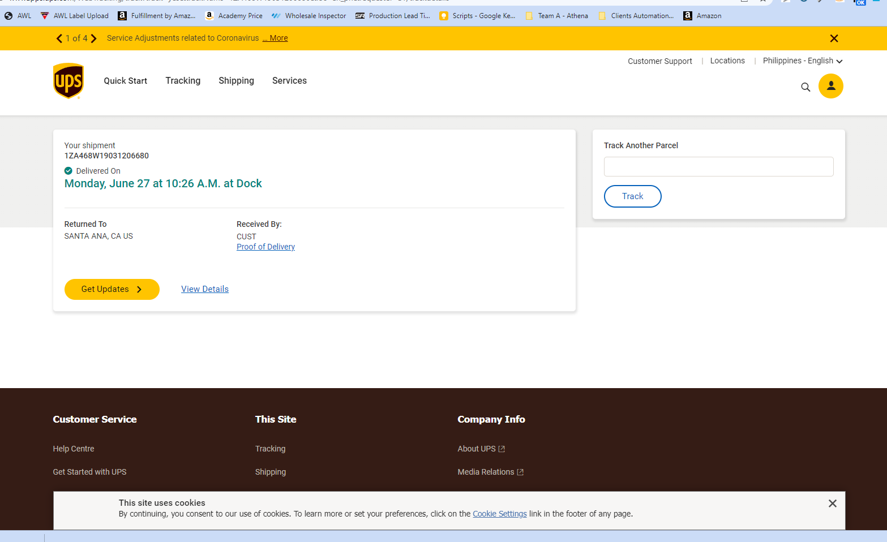887x542 pixels.
Task: Open Quick Start menu
Action: pyautogui.click(x=126, y=81)
